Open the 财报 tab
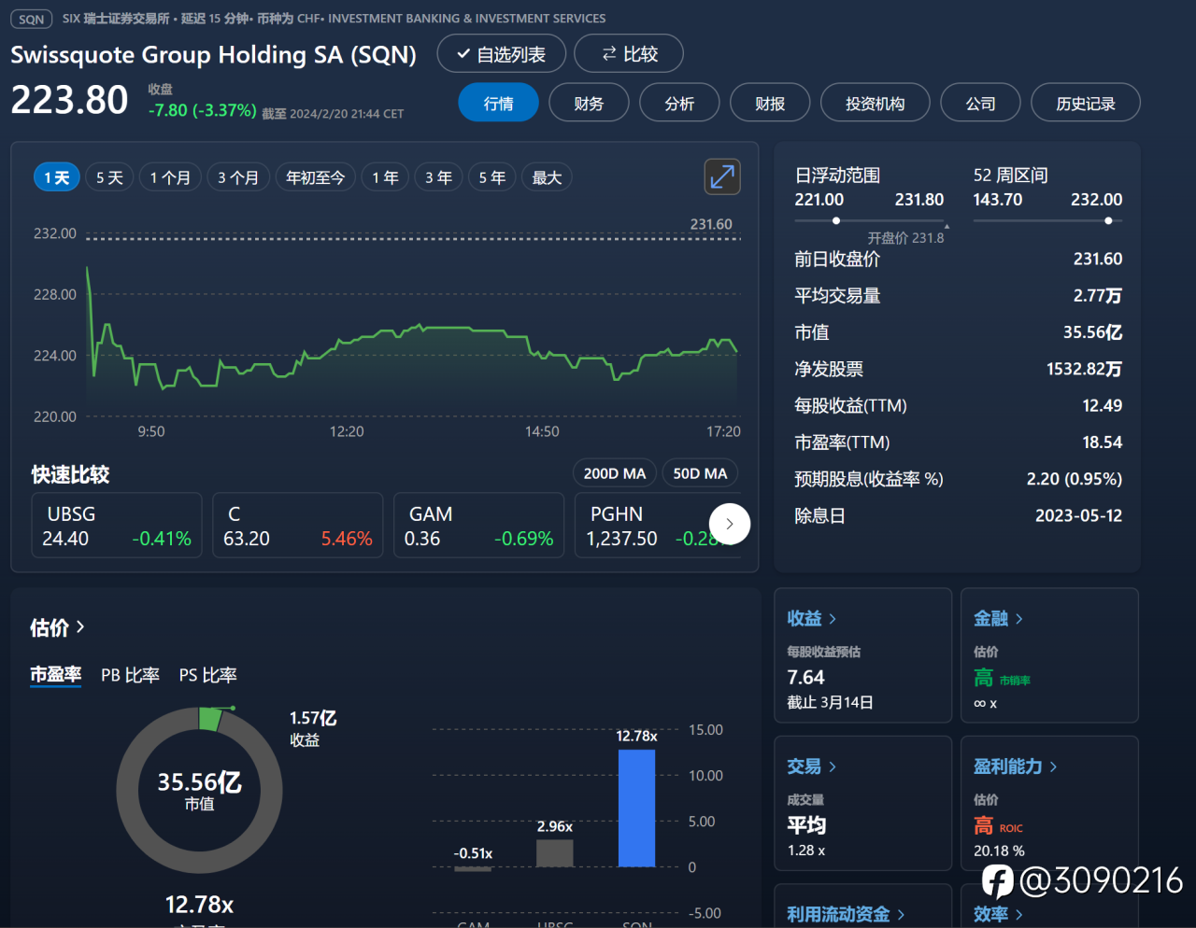Image resolution: width=1196 pixels, height=928 pixels. click(x=770, y=103)
